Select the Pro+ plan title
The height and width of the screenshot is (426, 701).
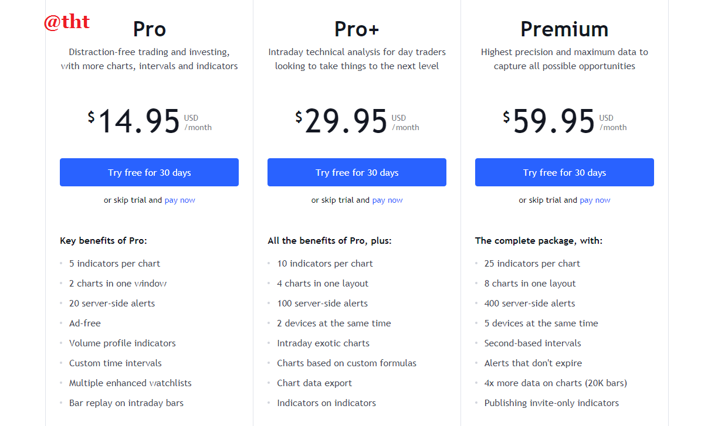pos(357,29)
